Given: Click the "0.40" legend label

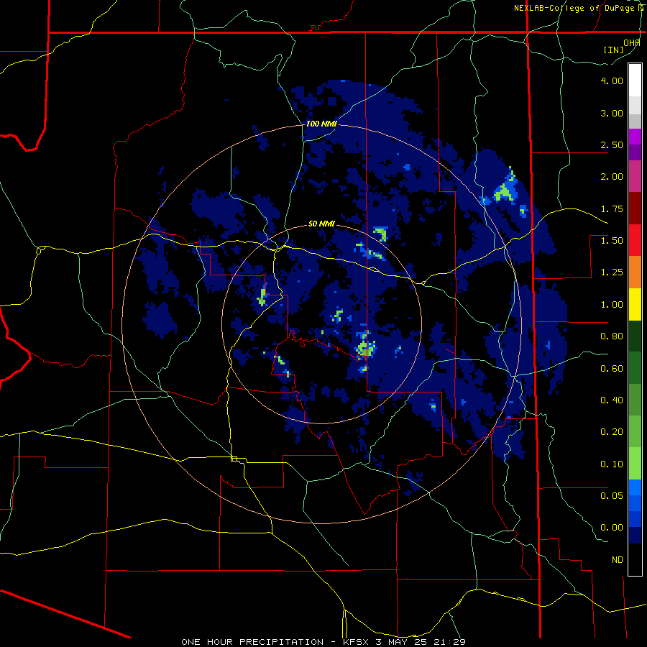Looking at the screenshot, I should click(612, 400).
